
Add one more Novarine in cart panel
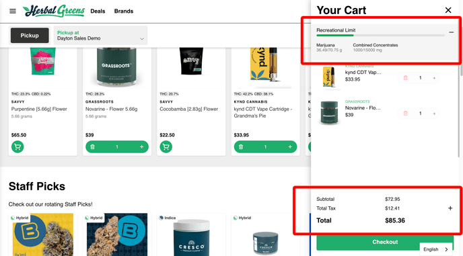pos(434,114)
